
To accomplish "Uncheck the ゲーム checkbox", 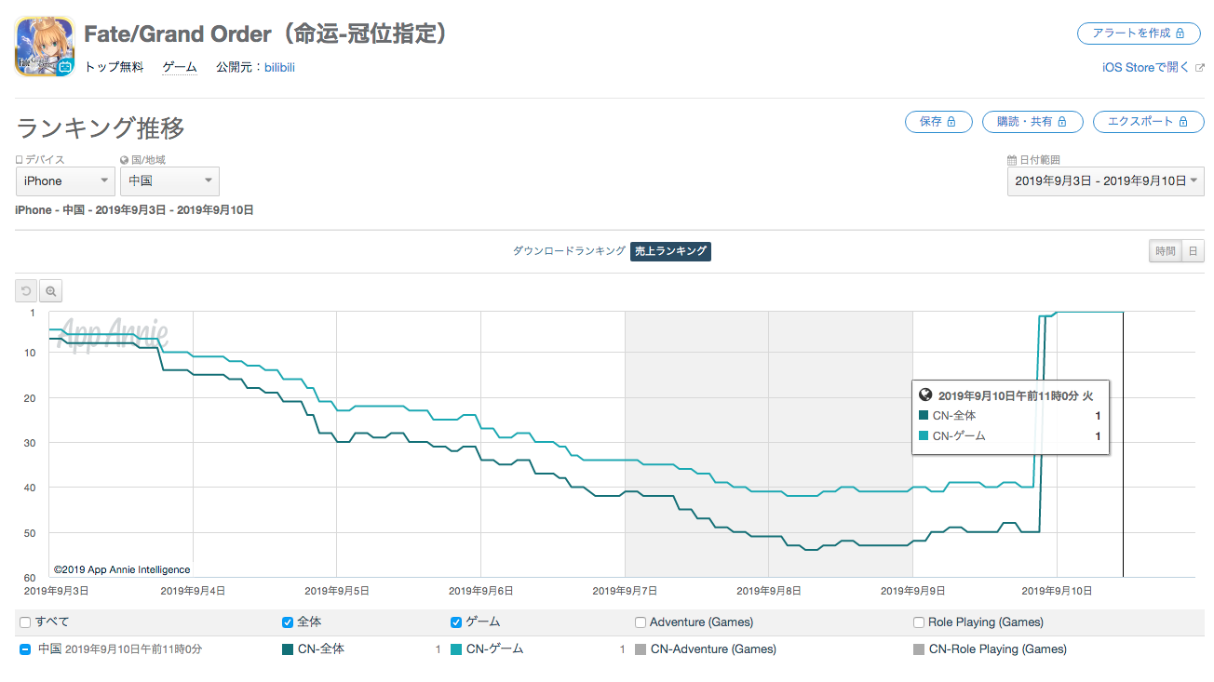I will click(x=456, y=622).
